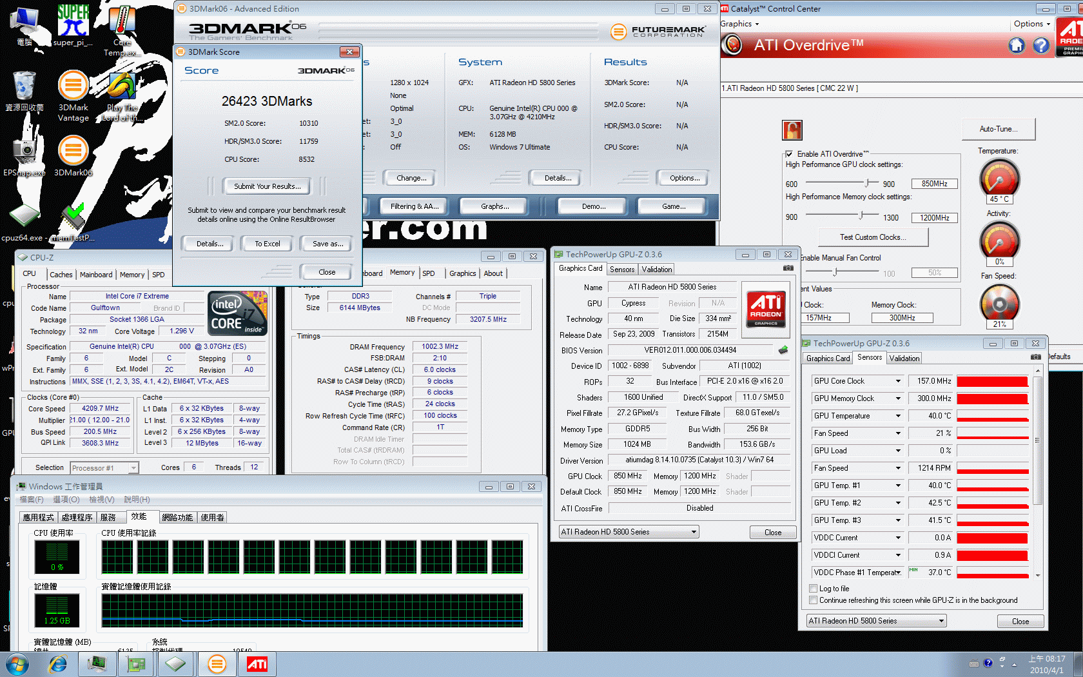The image size is (1083, 677).
Task: Enable the Log to file checkbox
Action: pyautogui.click(x=814, y=589)
